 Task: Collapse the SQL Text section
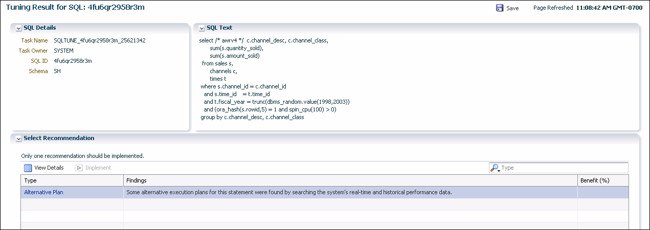coord(202,28)
